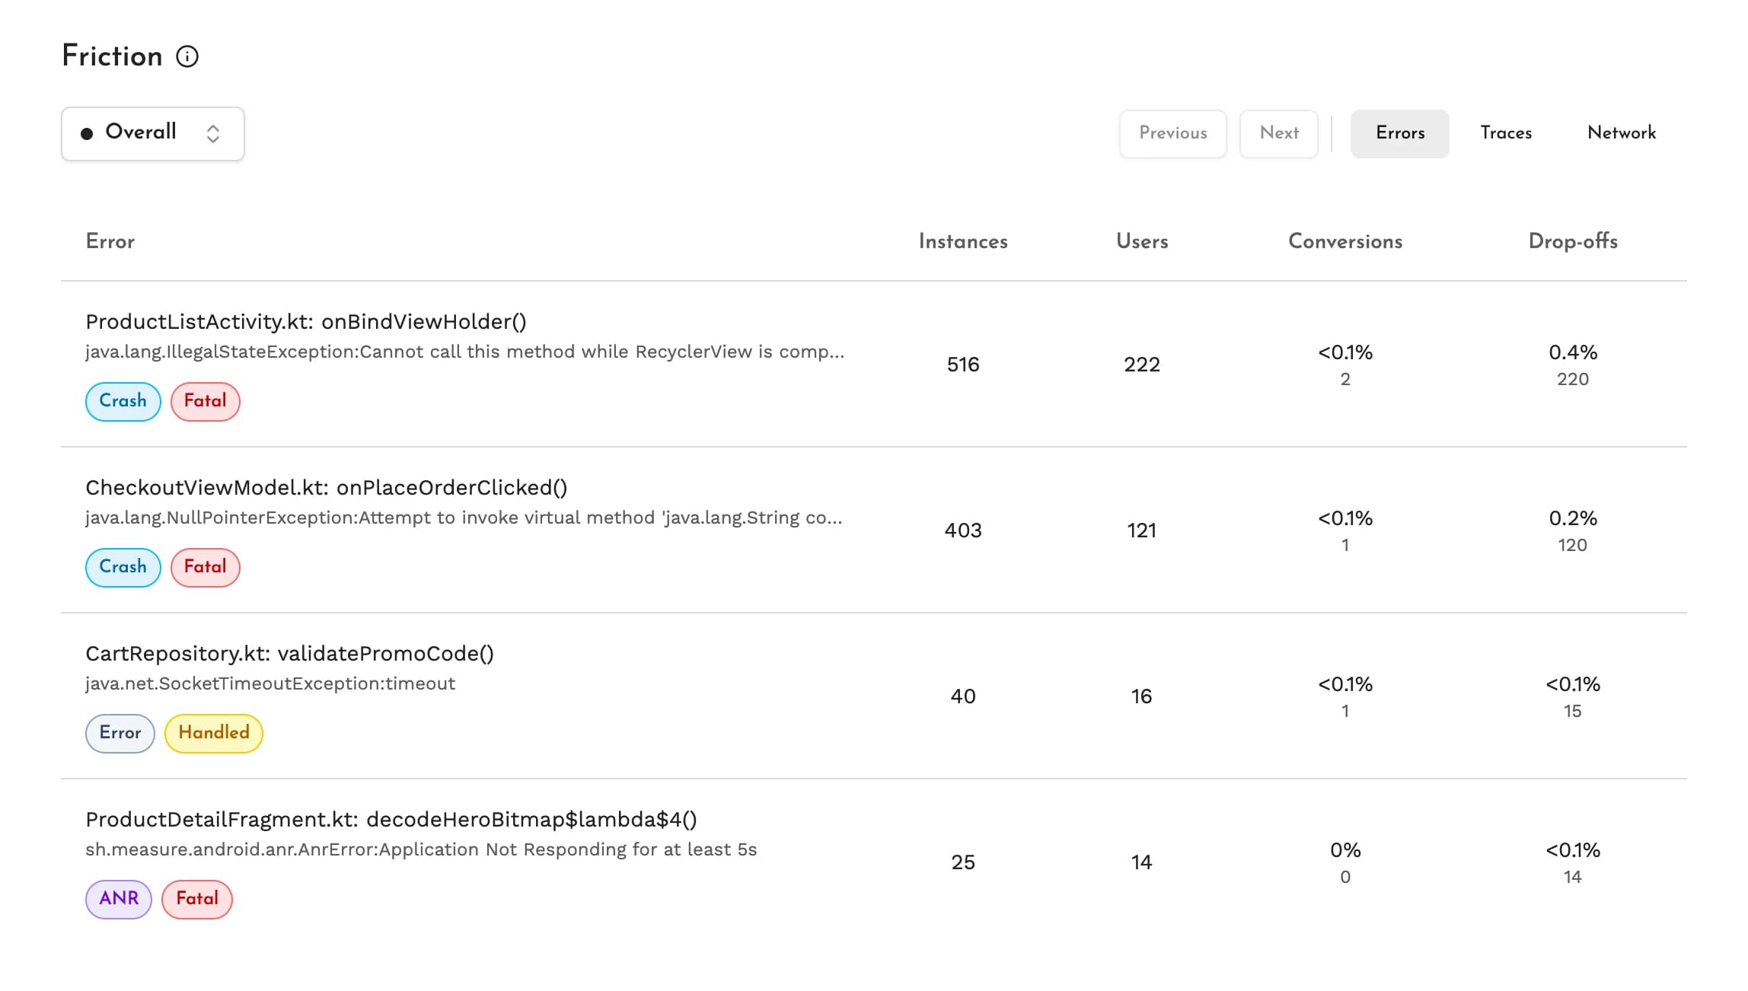The height and width of the screenshot is (991, 1748).
Task: Go to the Previous page of errors
Action: pyautogui.click(x=1172, y=133)
